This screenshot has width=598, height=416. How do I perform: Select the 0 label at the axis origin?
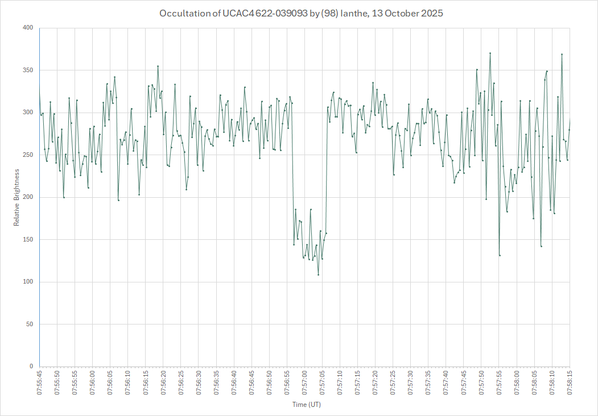pyautogui.click(x=32, y=367)
